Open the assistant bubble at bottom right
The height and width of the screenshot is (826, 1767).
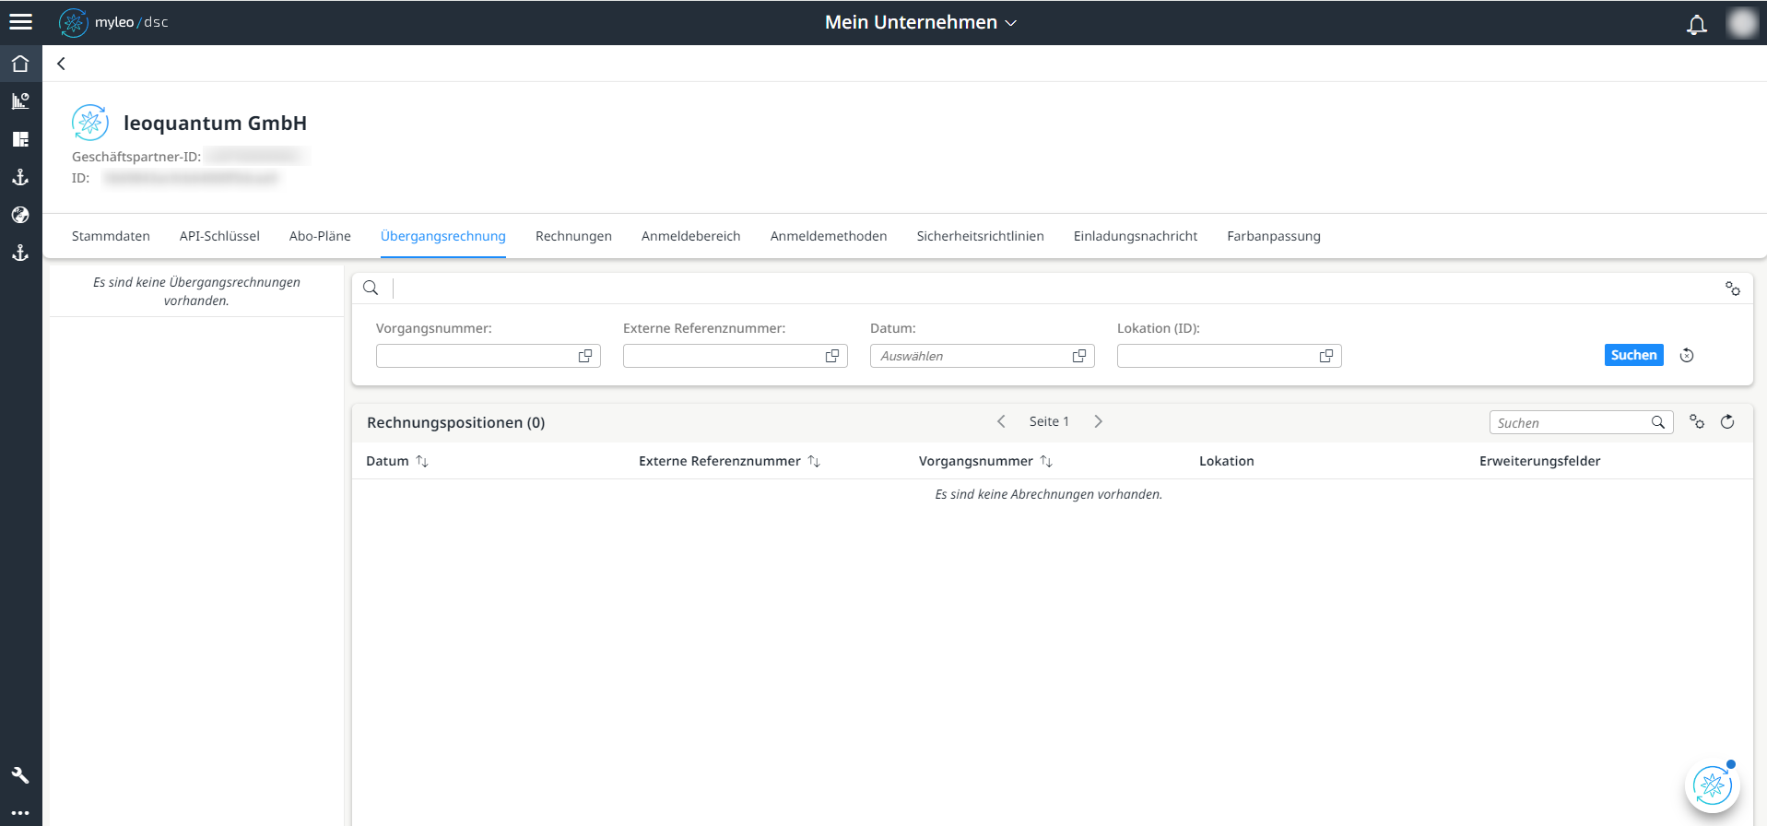click(1713, 785)
